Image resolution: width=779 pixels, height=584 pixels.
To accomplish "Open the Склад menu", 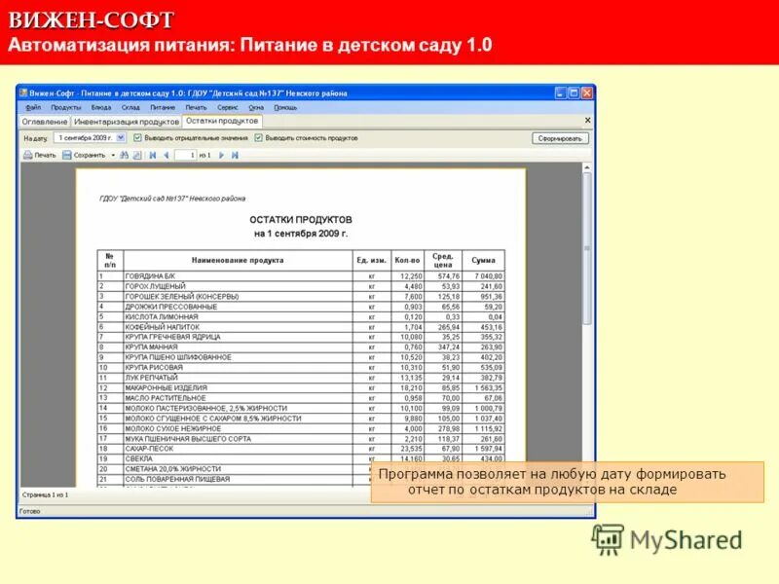I will 130,107.
